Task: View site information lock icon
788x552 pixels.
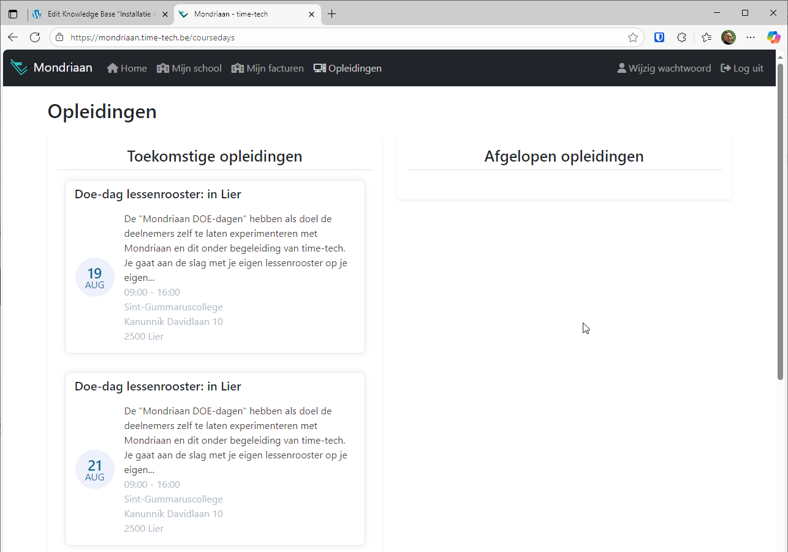Action: click(59, 37)
